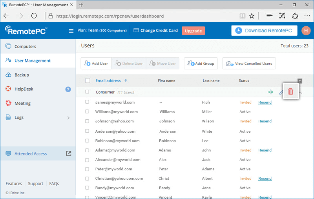Select Robinson@myworld.com checkbox
Image resolution: width=314 pixels, height=199 pixels.
pos(87,141)
